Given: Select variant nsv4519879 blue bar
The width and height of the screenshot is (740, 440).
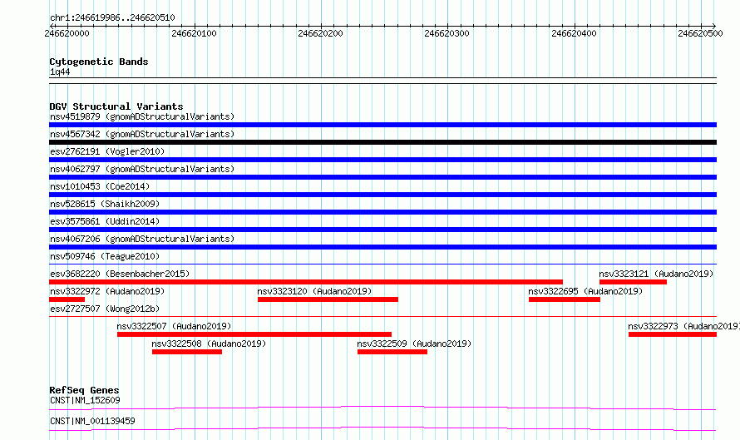Looking at the screenshot, I should point(382,125).
